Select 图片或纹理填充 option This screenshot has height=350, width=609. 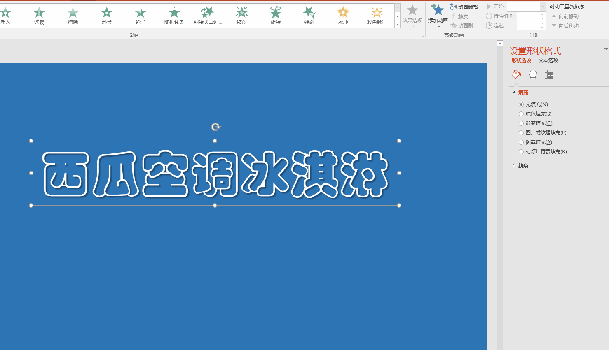pyautogui.click(x=543, y=133)
